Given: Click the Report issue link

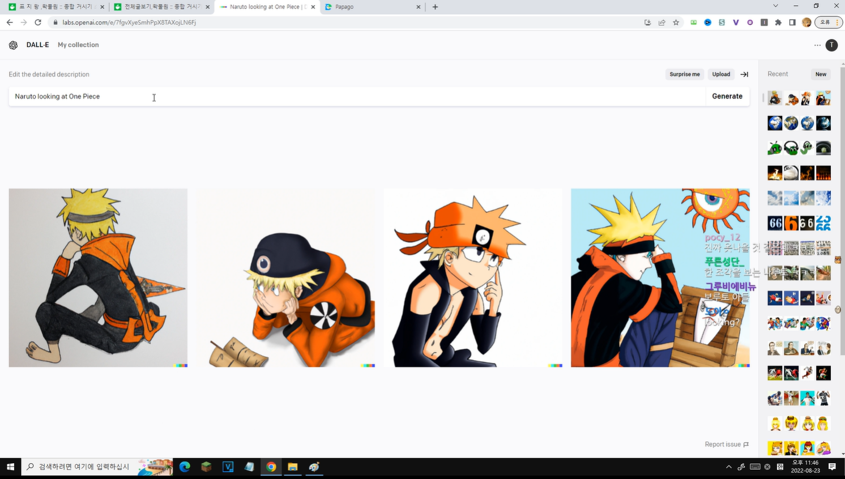Looking at the screenshot, I should tap(727, 444).
